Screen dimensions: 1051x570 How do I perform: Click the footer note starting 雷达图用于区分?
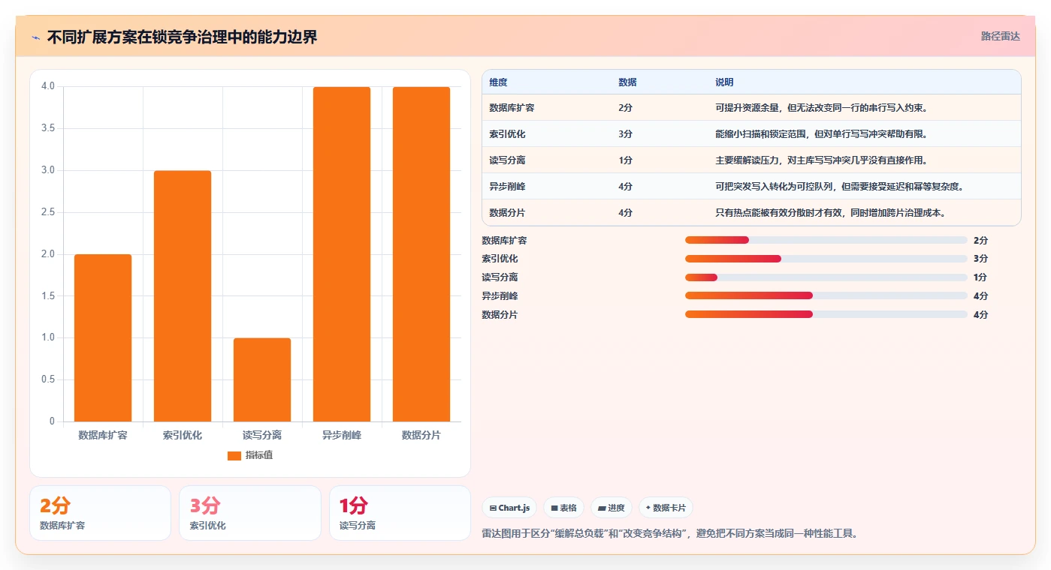[x=669, y=534]
